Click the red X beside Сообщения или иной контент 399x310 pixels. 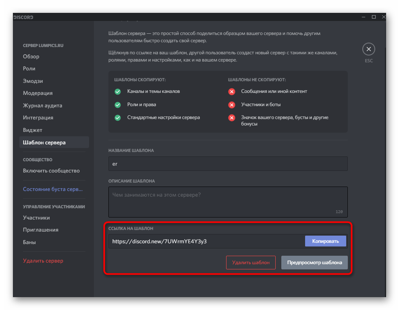(x=232, y=92)
